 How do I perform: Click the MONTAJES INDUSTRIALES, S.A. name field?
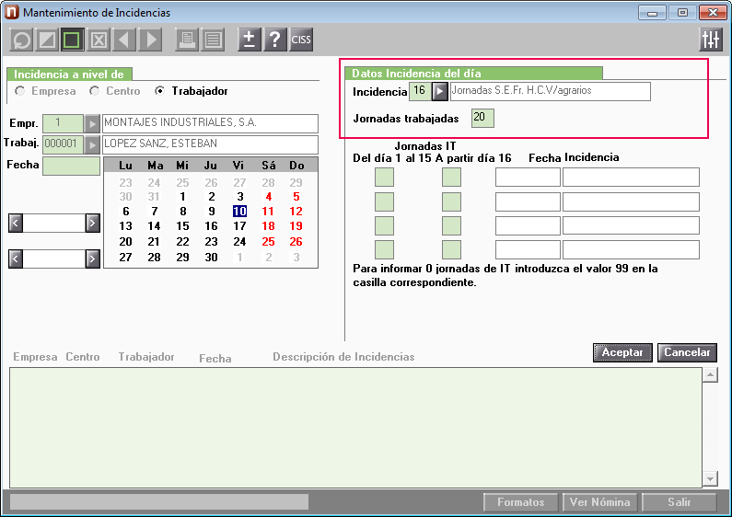pos(210,123)
